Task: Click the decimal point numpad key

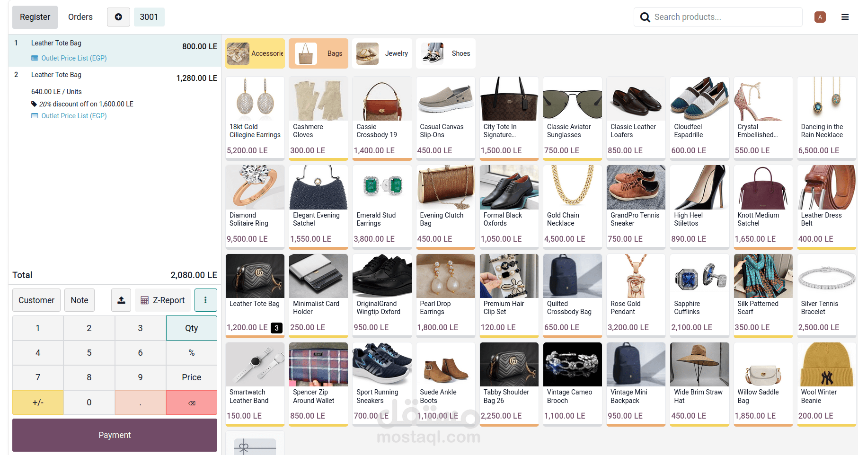Action: click(141, 402)
